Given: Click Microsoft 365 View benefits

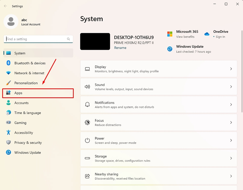Looking at the screenshot, I should [x=185, y=37].
